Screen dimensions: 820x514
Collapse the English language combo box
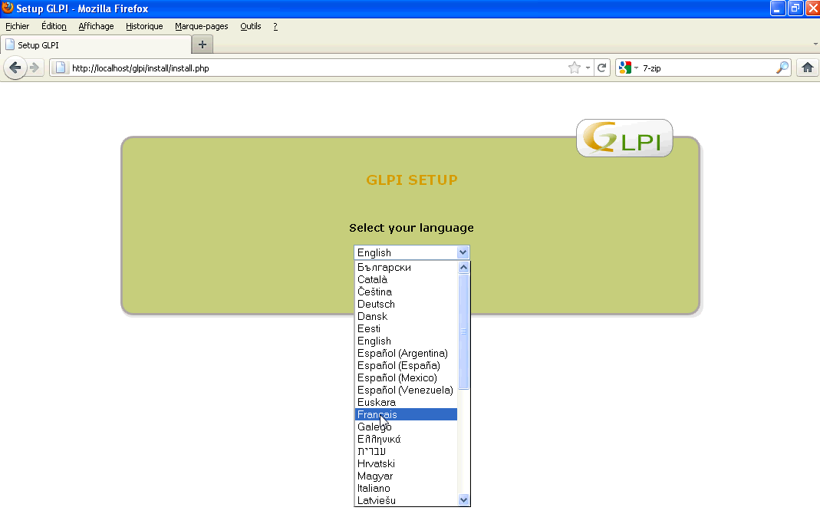pos(412,252)
